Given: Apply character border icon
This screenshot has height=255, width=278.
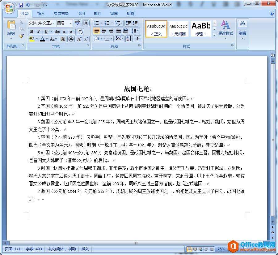Looking at the screenshot, I should click(86, 23).
